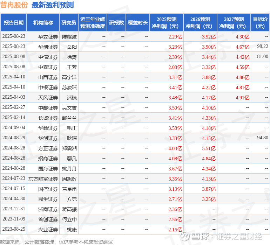The image size is (270, 245).
Task: Select researcher 吴文吉
Action: tap(69, 108)
